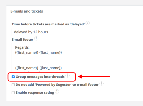The height and width of the screenshot is (106, 143).
Task: Click the 'Group messages into threads' label text
Action: pos(40,77)
